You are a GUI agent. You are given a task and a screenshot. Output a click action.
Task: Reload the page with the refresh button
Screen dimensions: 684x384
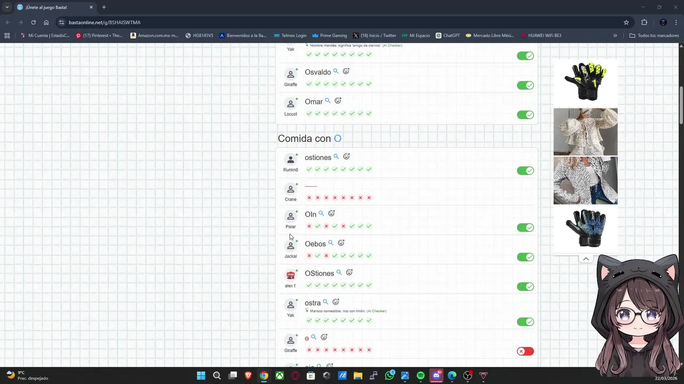pyautogui.click(x=33, y=22)
